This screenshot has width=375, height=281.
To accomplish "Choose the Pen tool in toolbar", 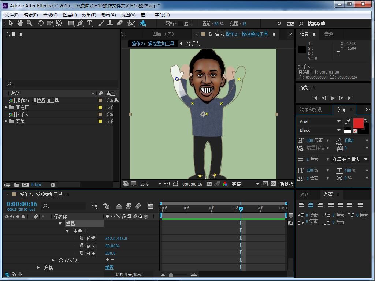I will pyautogui.click(x=80, y=23).
